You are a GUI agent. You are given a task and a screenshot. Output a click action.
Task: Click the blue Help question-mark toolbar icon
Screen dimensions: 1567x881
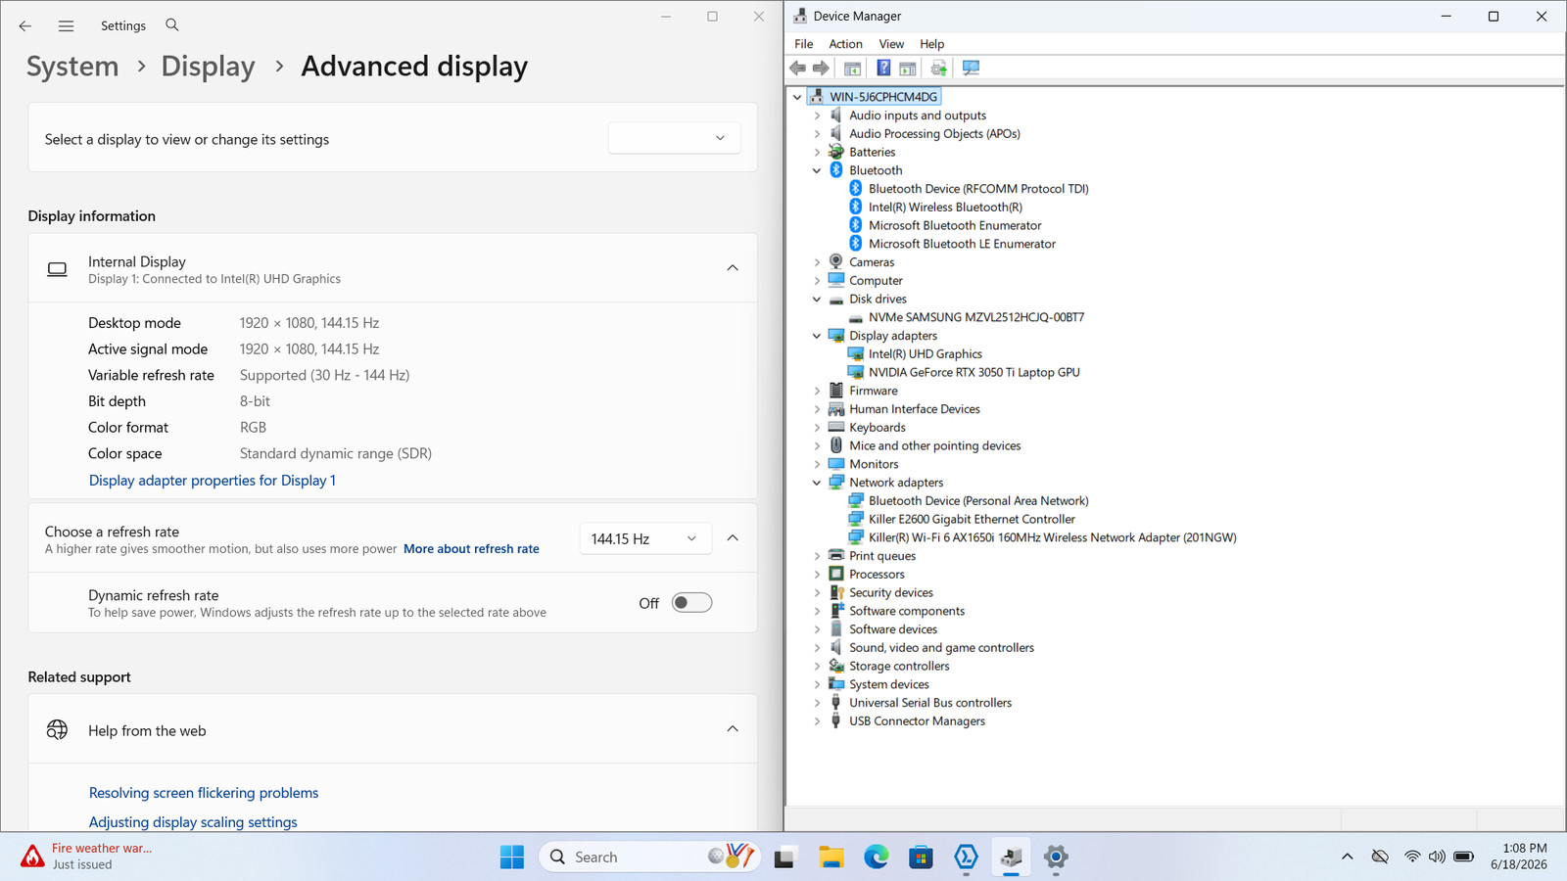(883, 68)
